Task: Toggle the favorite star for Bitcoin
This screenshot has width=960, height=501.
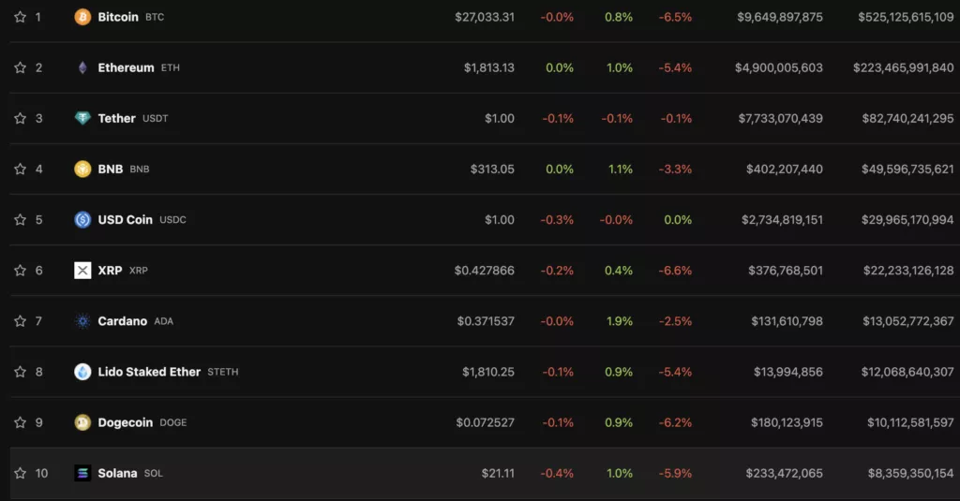Action: point(21,17)
